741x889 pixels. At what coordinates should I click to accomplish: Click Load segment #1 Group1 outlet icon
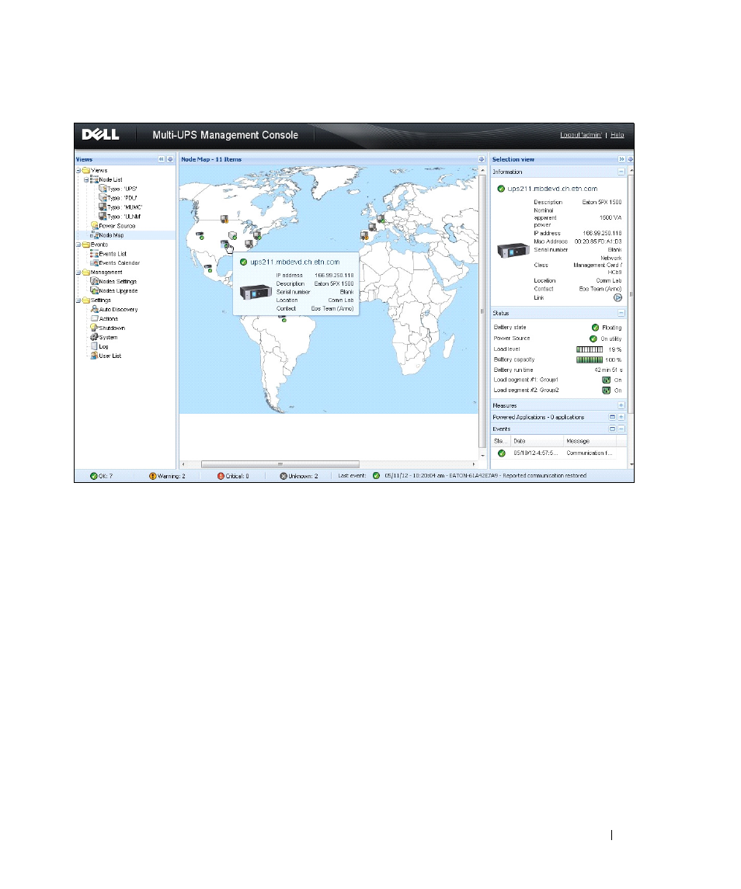[x=606, y=380]
